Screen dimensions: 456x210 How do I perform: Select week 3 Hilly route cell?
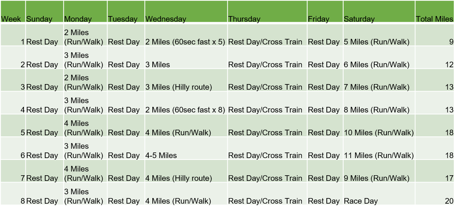[x=179, y=87]
